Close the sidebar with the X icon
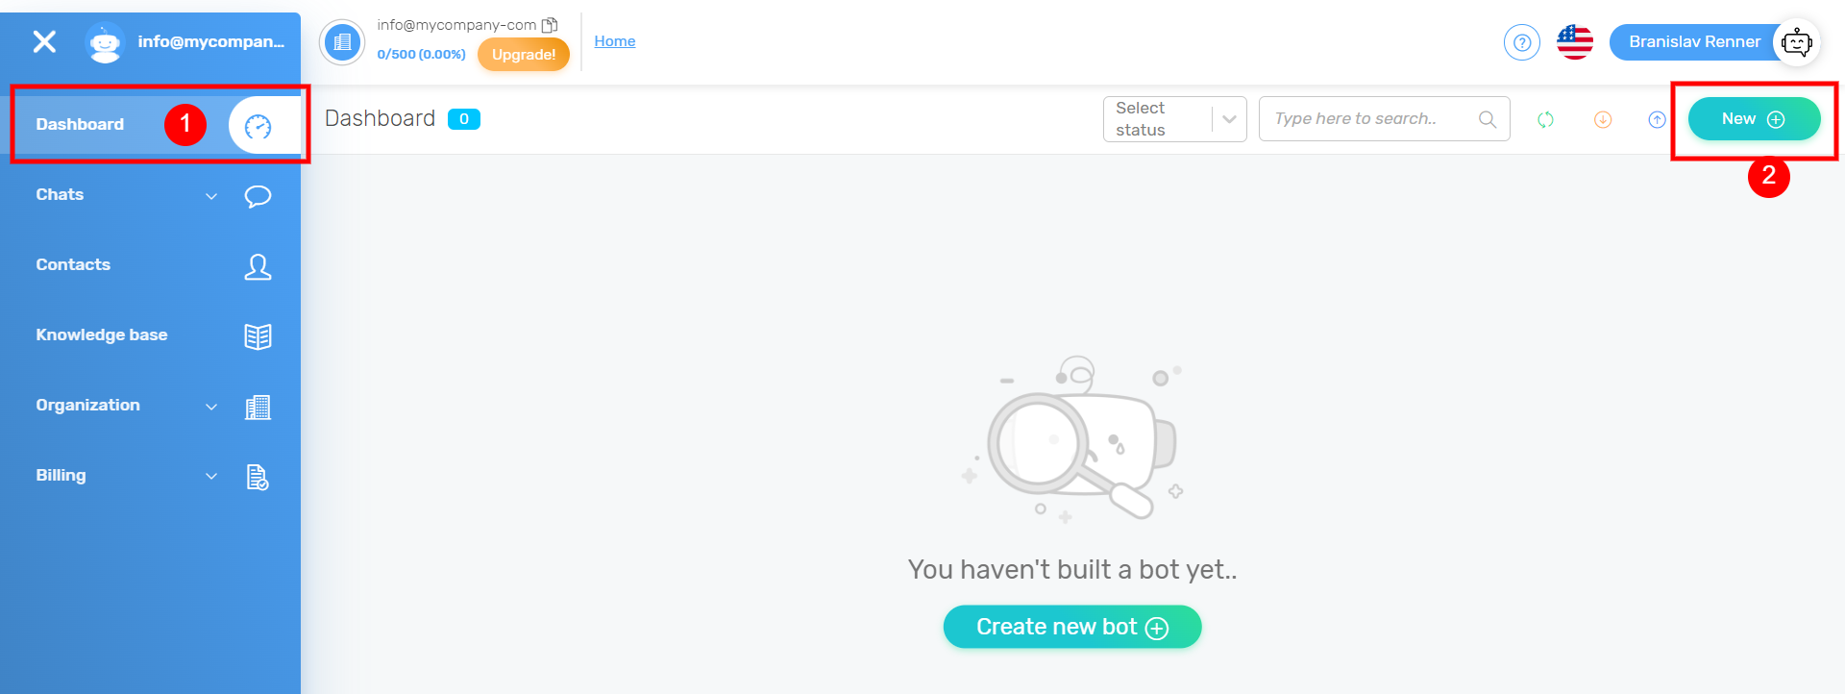 [44, 41]
